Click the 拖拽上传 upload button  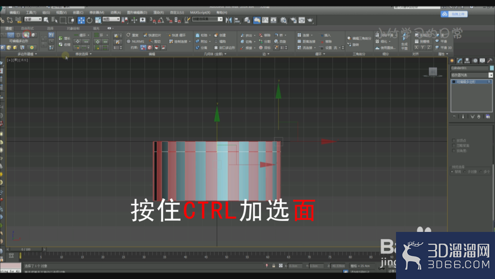coord(454,14)
